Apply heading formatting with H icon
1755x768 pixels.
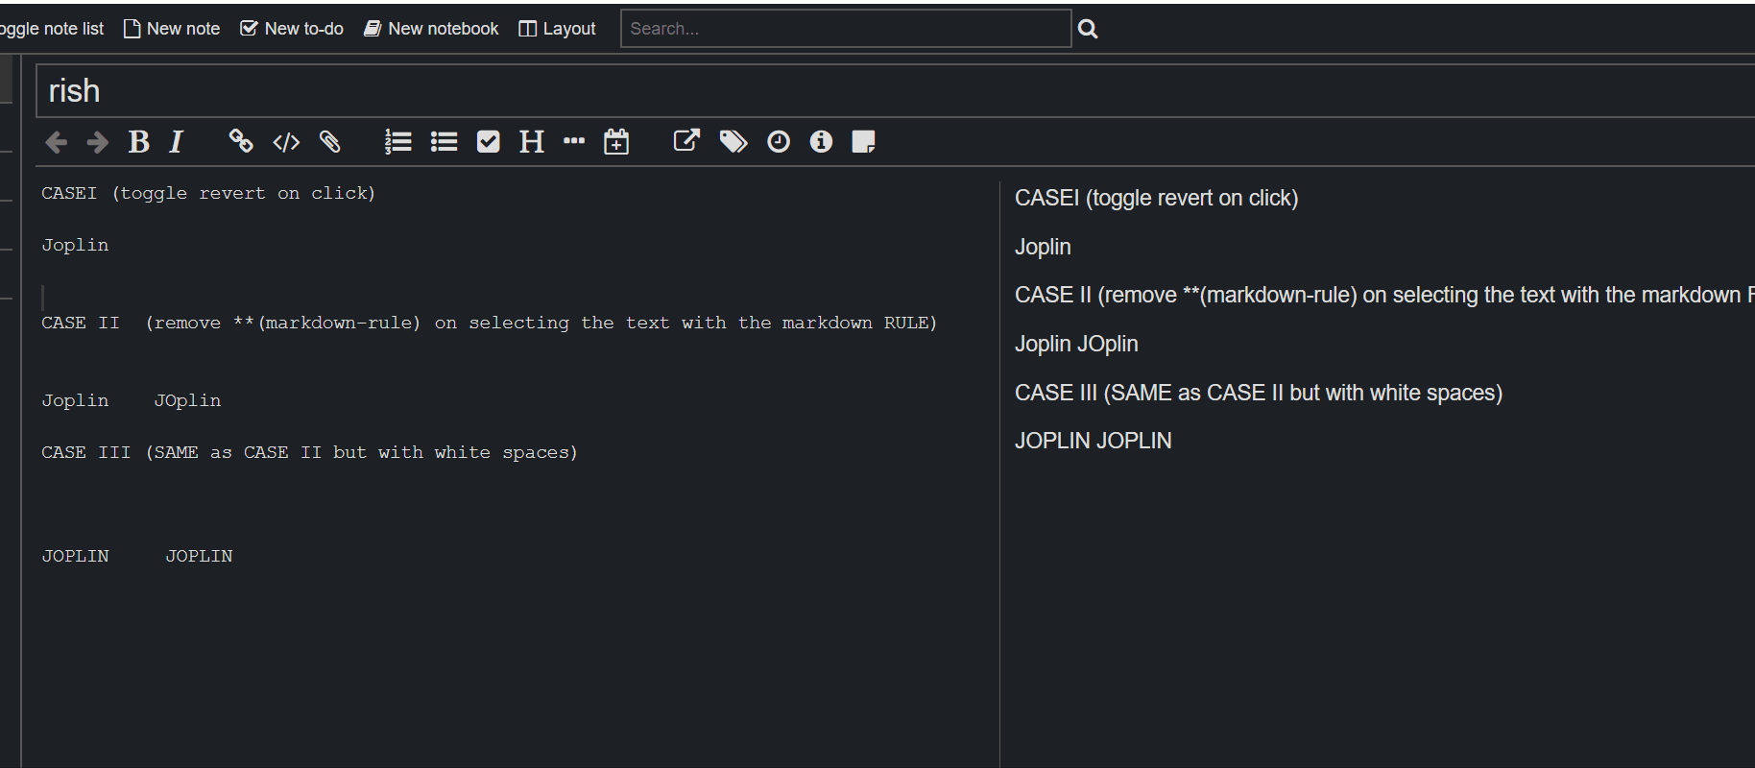532,142
